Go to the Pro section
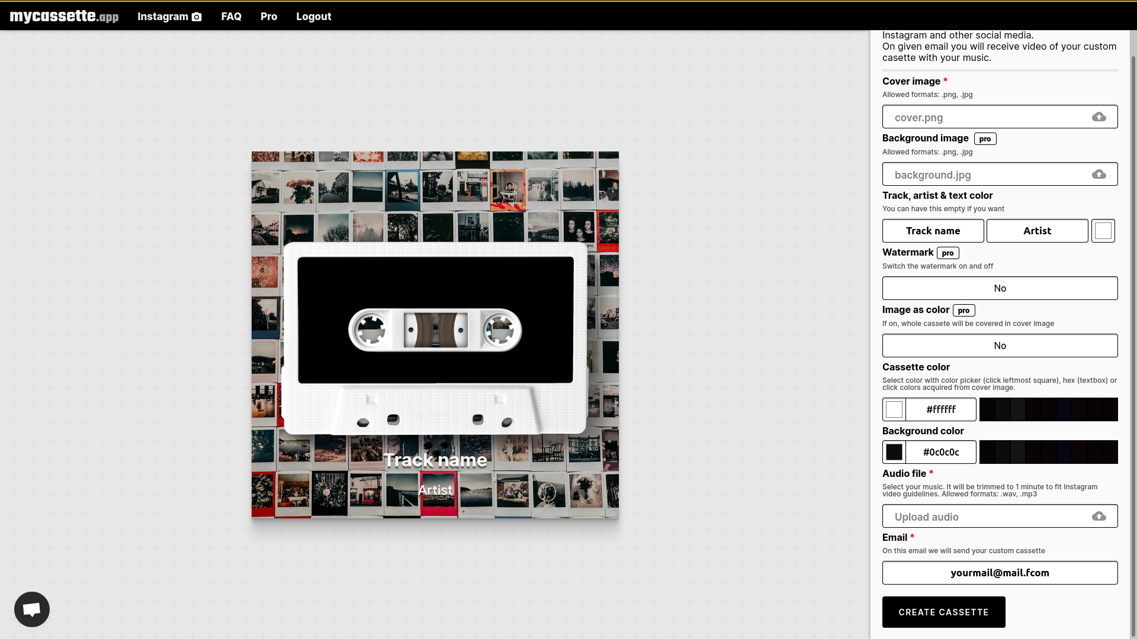Screen dimensions: 1137x639 [x=268, y=17]
